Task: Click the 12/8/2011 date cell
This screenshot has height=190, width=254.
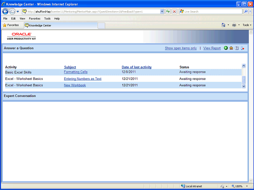Action: pos(129,72)
